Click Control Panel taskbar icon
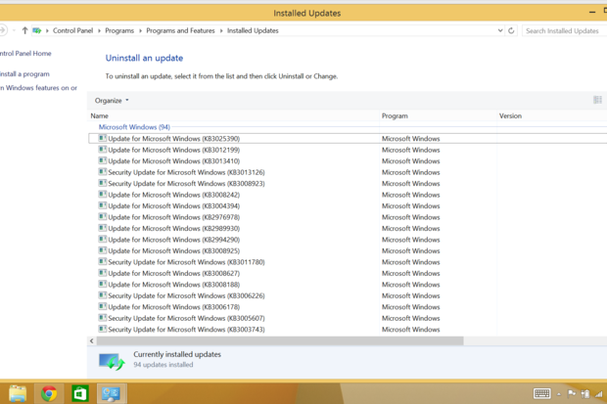This screenshot has height=404, width=607. [111, 394]
